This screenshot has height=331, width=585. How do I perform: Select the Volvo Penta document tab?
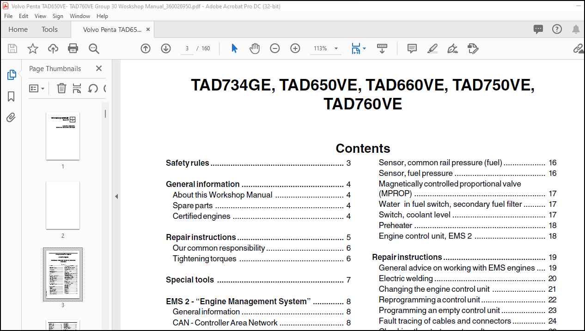[112, 30]
